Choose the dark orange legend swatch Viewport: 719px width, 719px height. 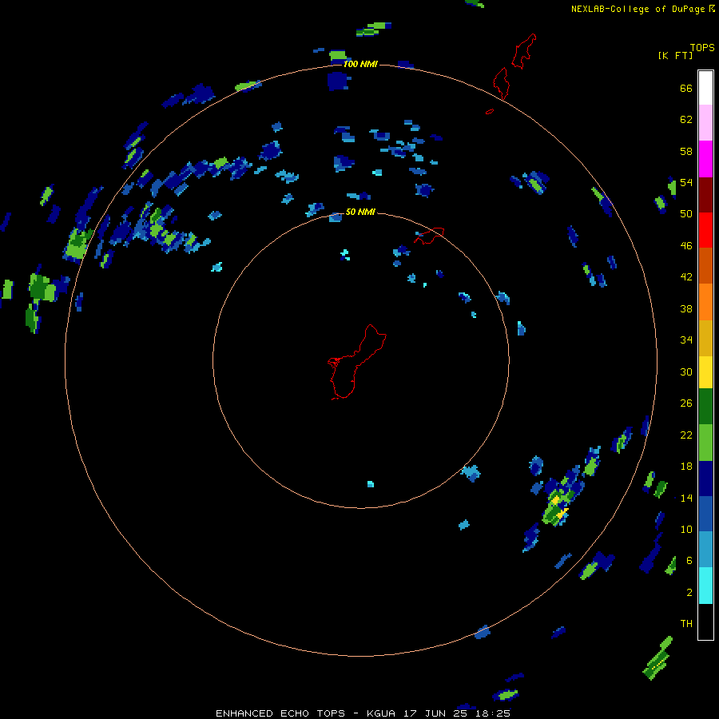(x=705, y=265)
